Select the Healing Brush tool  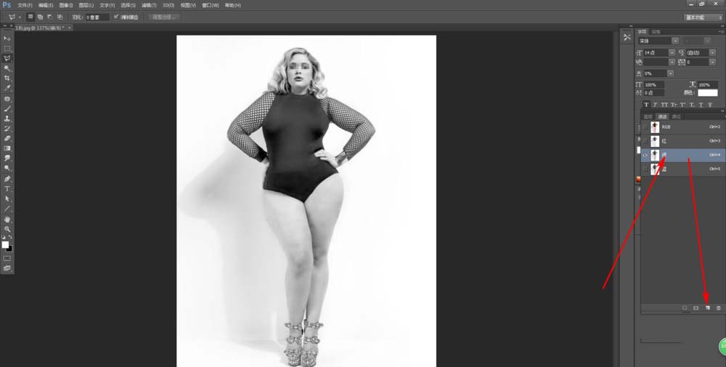coord(7,99)
